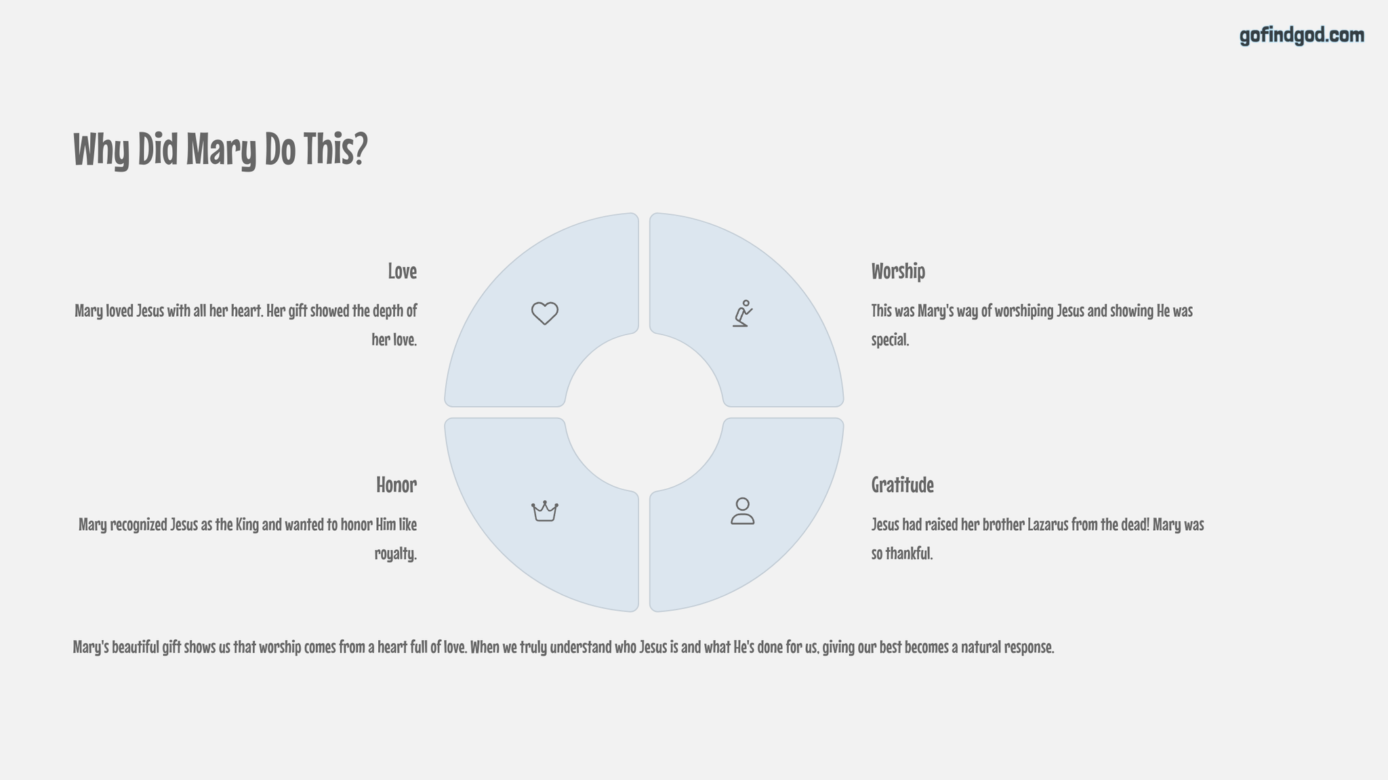Click the heart icon in Love segment
Image resolution: width=1388 pixels, height=780 pixels.
(544, 313)
